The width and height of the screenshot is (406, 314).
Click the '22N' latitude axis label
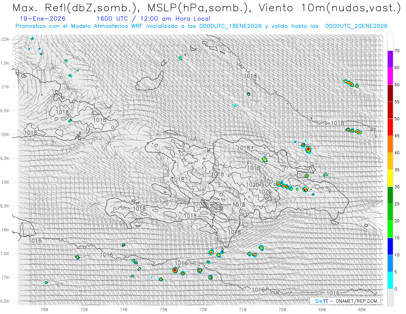click(x=5, y=39)
